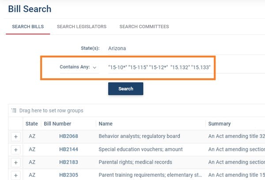Click the AZ state cell for HB2144
265x180 pixels.
pos(32,149)
